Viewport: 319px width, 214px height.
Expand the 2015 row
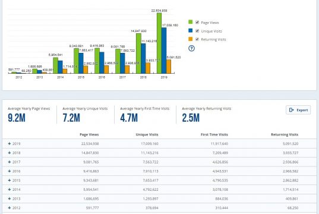click(10, 180)
